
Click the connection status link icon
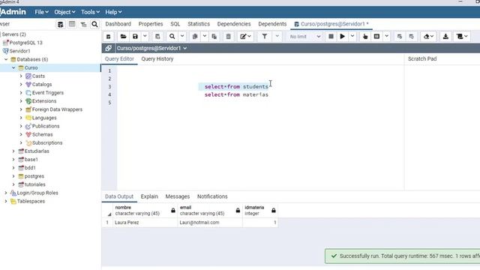coord(108,48)
